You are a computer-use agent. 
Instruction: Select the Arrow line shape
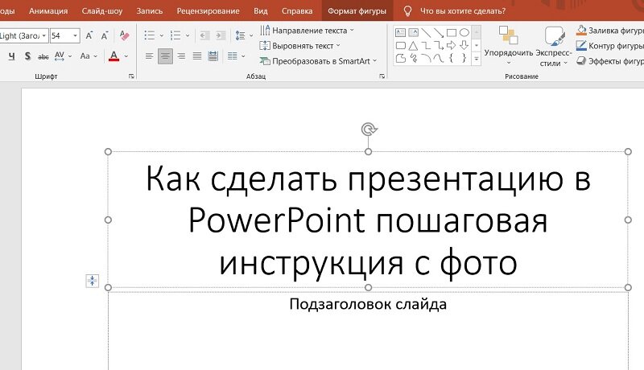(x=439, y=32)
